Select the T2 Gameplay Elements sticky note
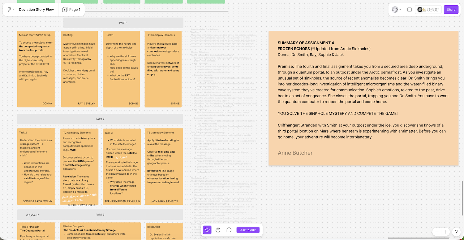The image size is (464, 240). coord(79,167)
